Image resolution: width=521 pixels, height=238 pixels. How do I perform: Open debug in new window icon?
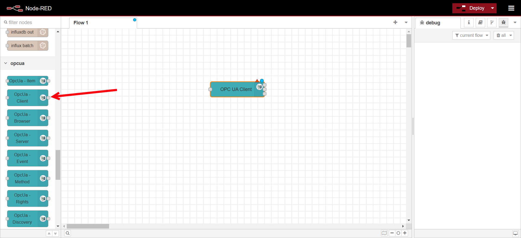515,233
